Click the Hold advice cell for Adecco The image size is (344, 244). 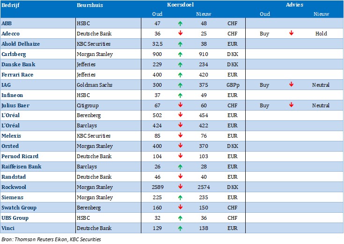coord(321,34)
